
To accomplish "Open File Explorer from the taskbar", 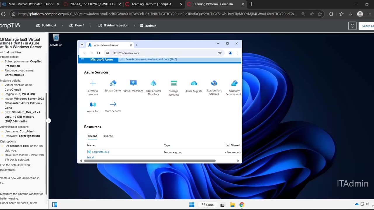I will click(232, 204).
